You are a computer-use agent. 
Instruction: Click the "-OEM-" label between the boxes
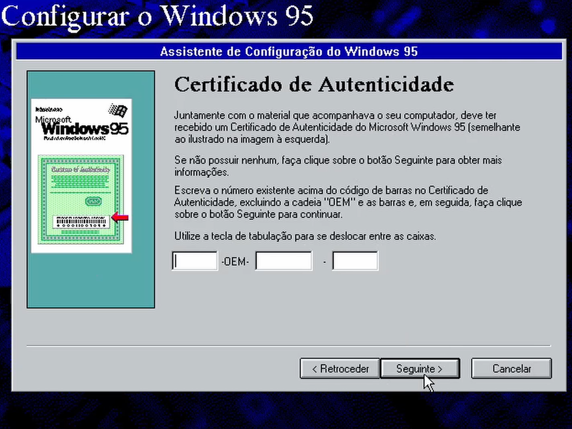coord(235,261)
